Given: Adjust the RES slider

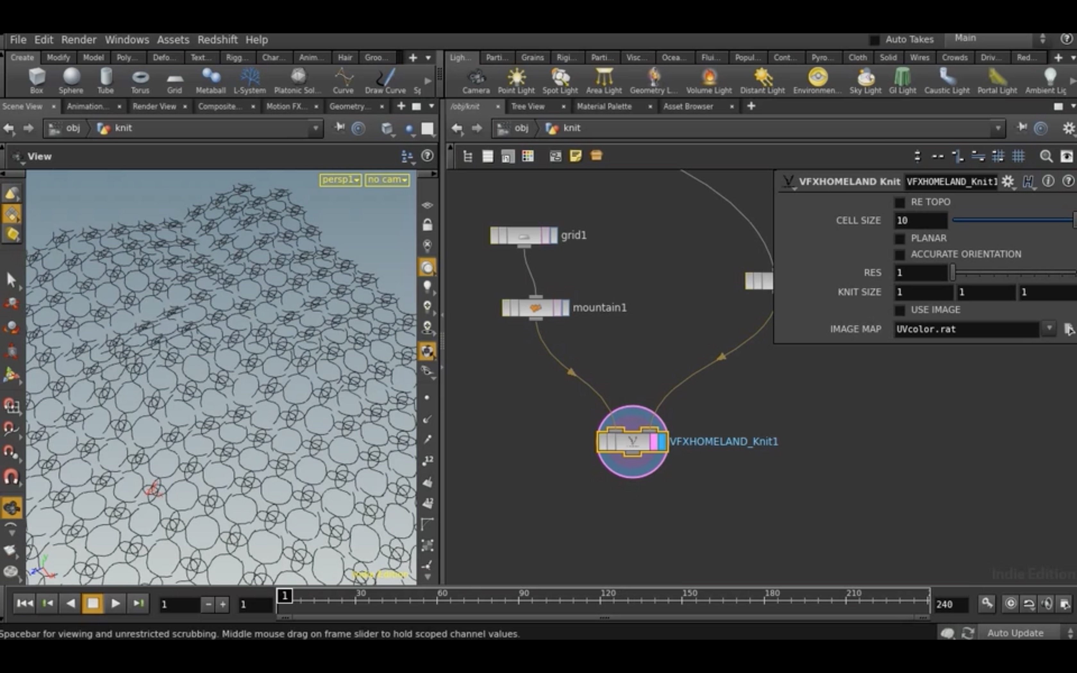Looking at the screenshot, I should coord(1015,272).
